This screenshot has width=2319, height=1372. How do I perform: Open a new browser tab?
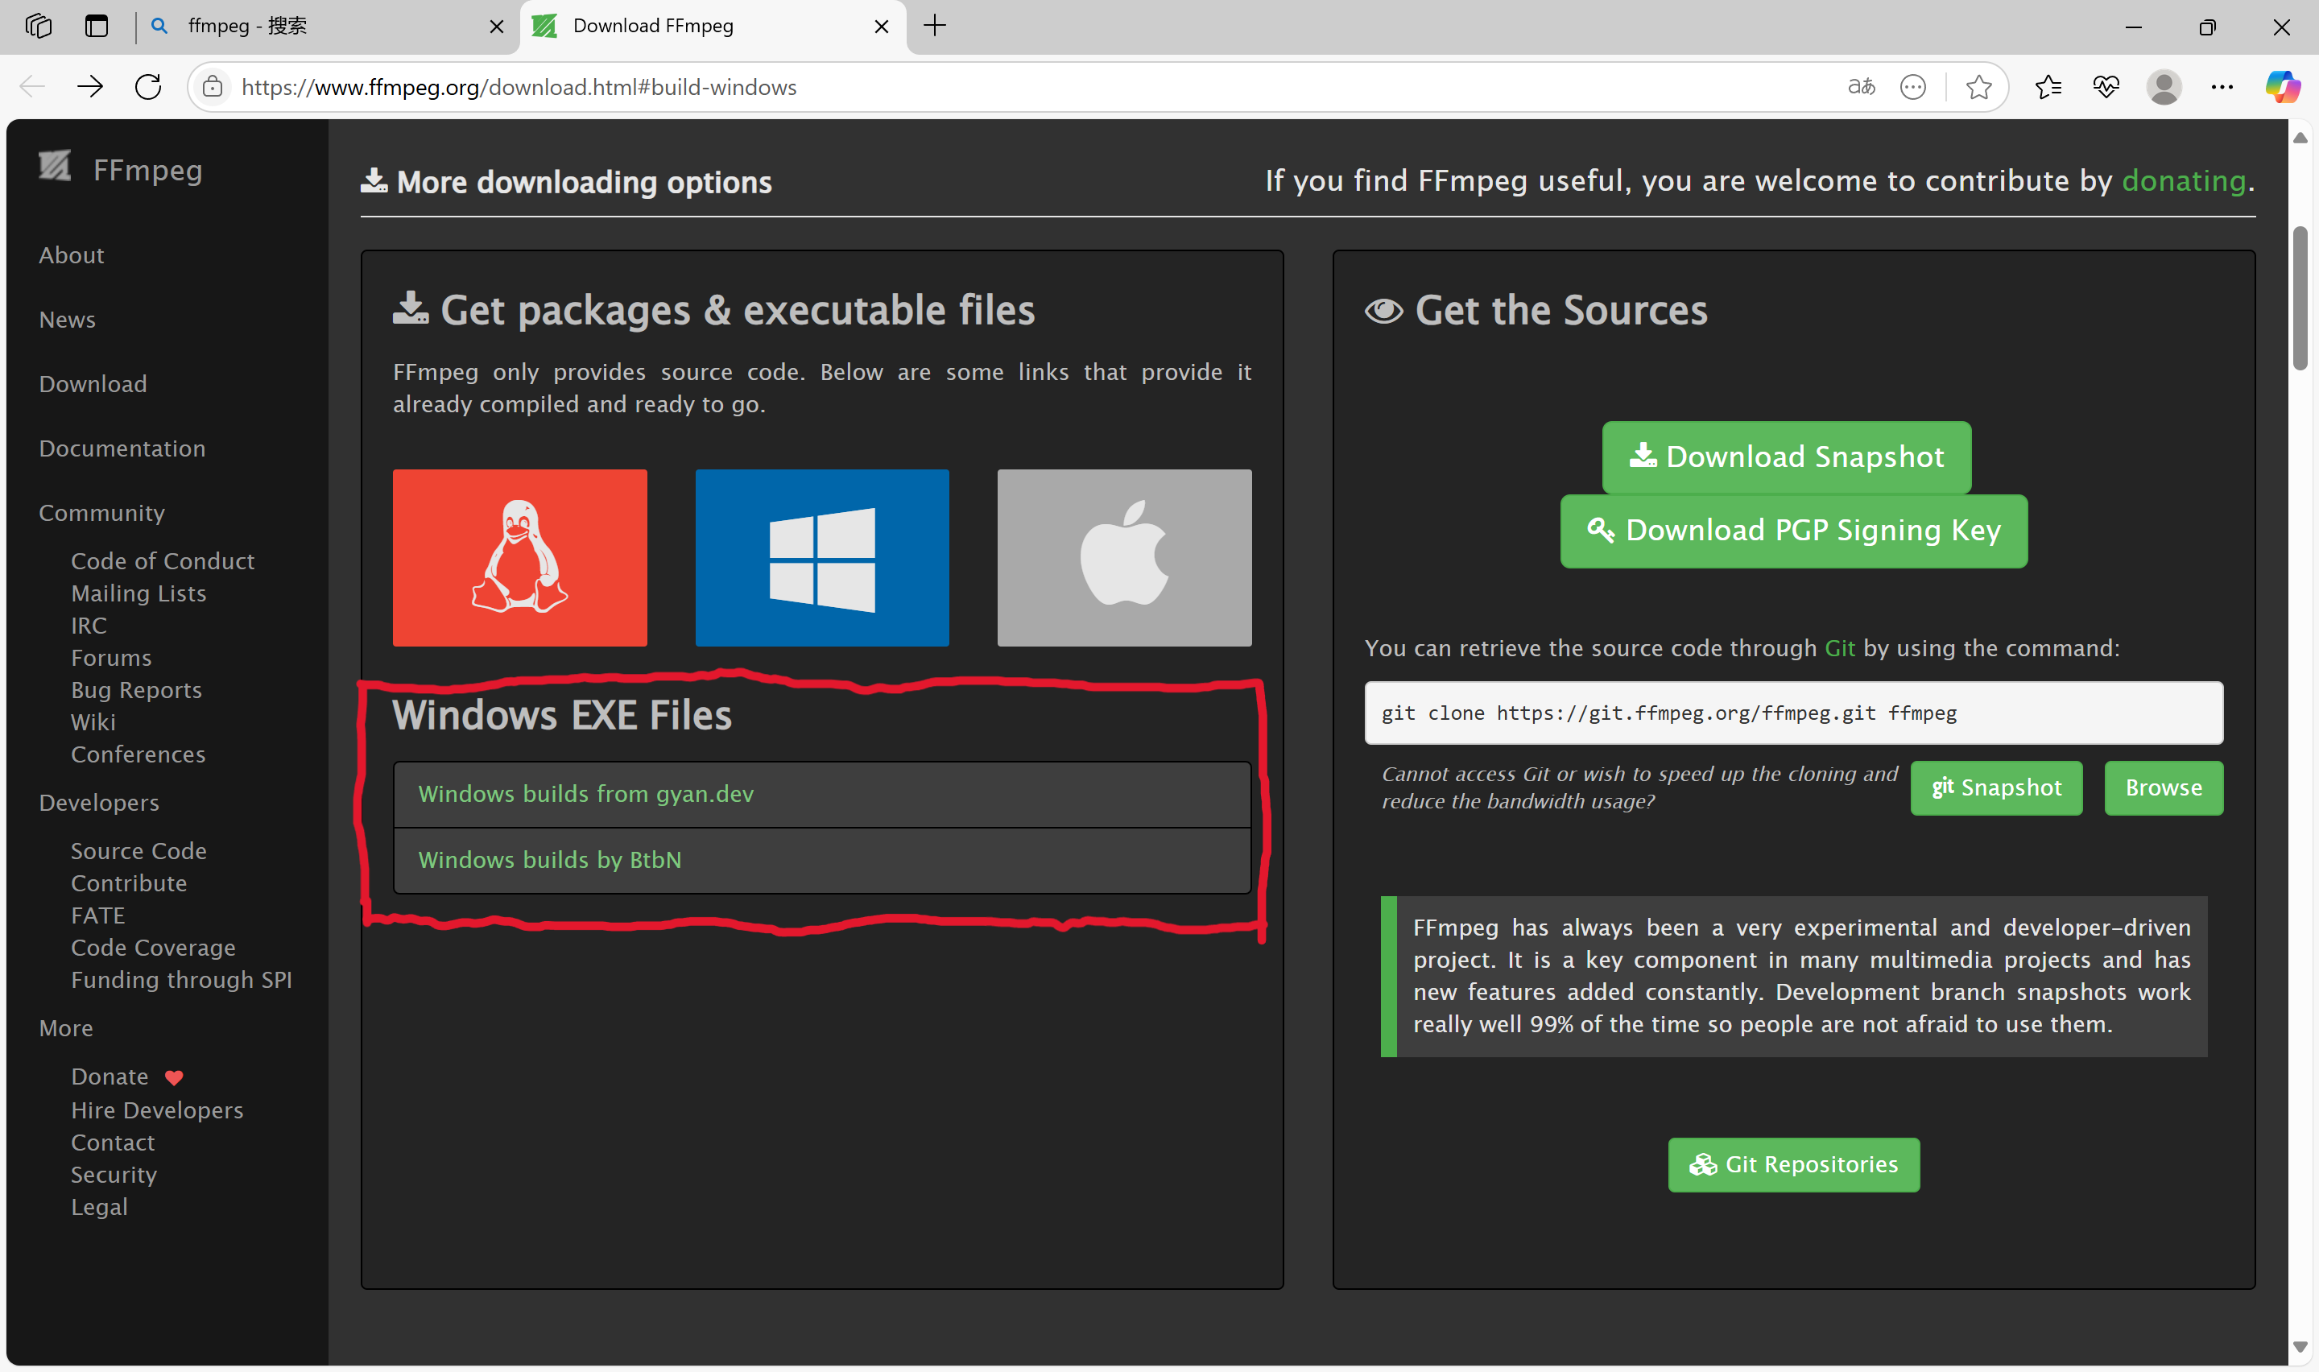pos(934,26)
